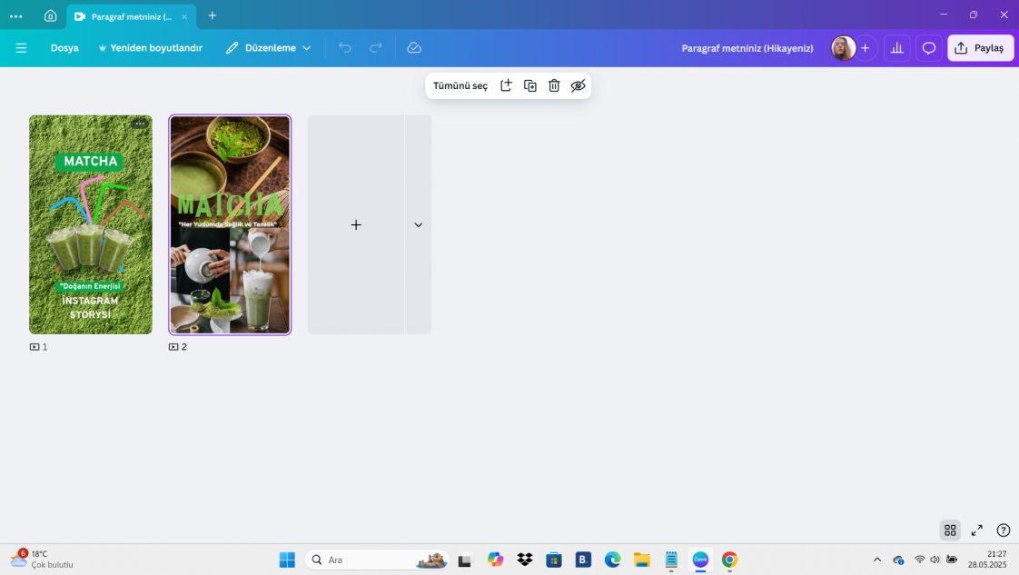The image size is (1019, 575).
Task: Open Yeniden boyutlandır resize menu
Action: point(150,47)
